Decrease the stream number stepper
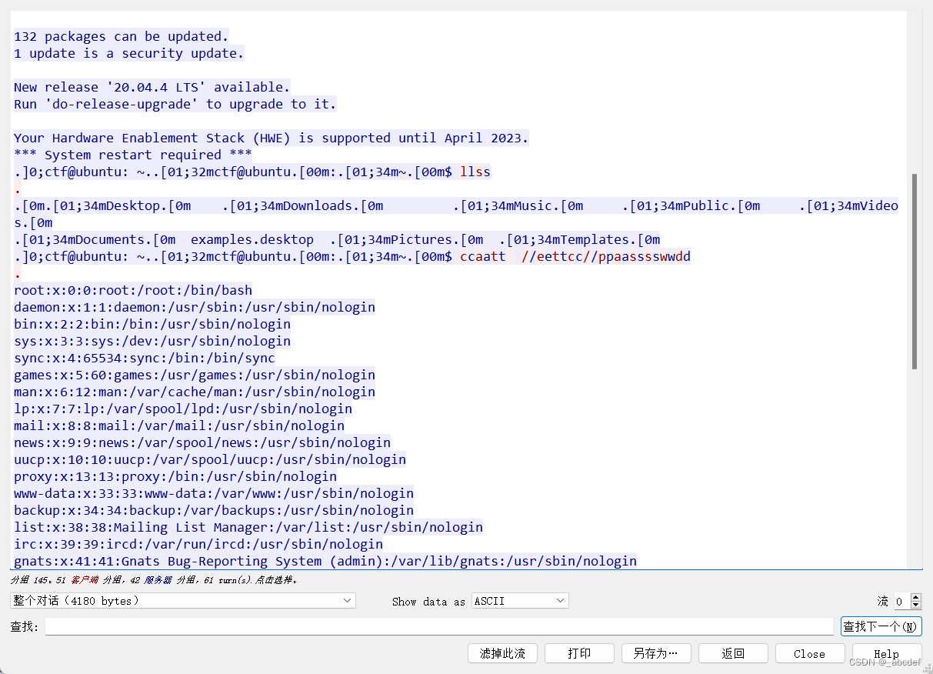The image size is (933, 674). 915,605
